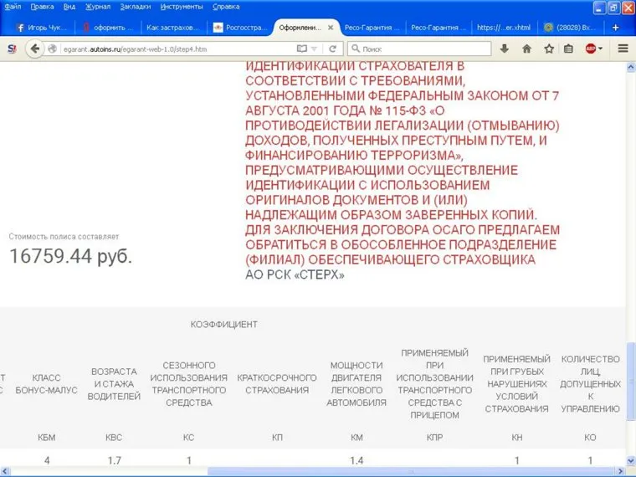Open the Инструменты menu
Viewport: 636px width, 477px height.
tap(181, 7)
